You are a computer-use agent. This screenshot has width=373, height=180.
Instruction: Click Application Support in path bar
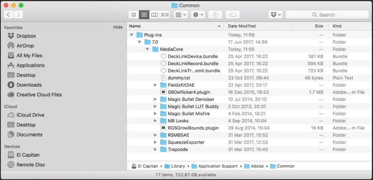click(x=215, y=166)
